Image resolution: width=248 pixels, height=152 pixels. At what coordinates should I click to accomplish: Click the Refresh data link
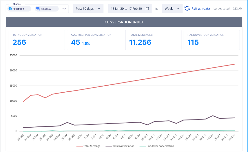(201, 9)
